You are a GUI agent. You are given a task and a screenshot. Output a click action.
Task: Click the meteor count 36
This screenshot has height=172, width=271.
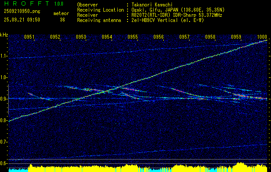click(x=62, y=20)
